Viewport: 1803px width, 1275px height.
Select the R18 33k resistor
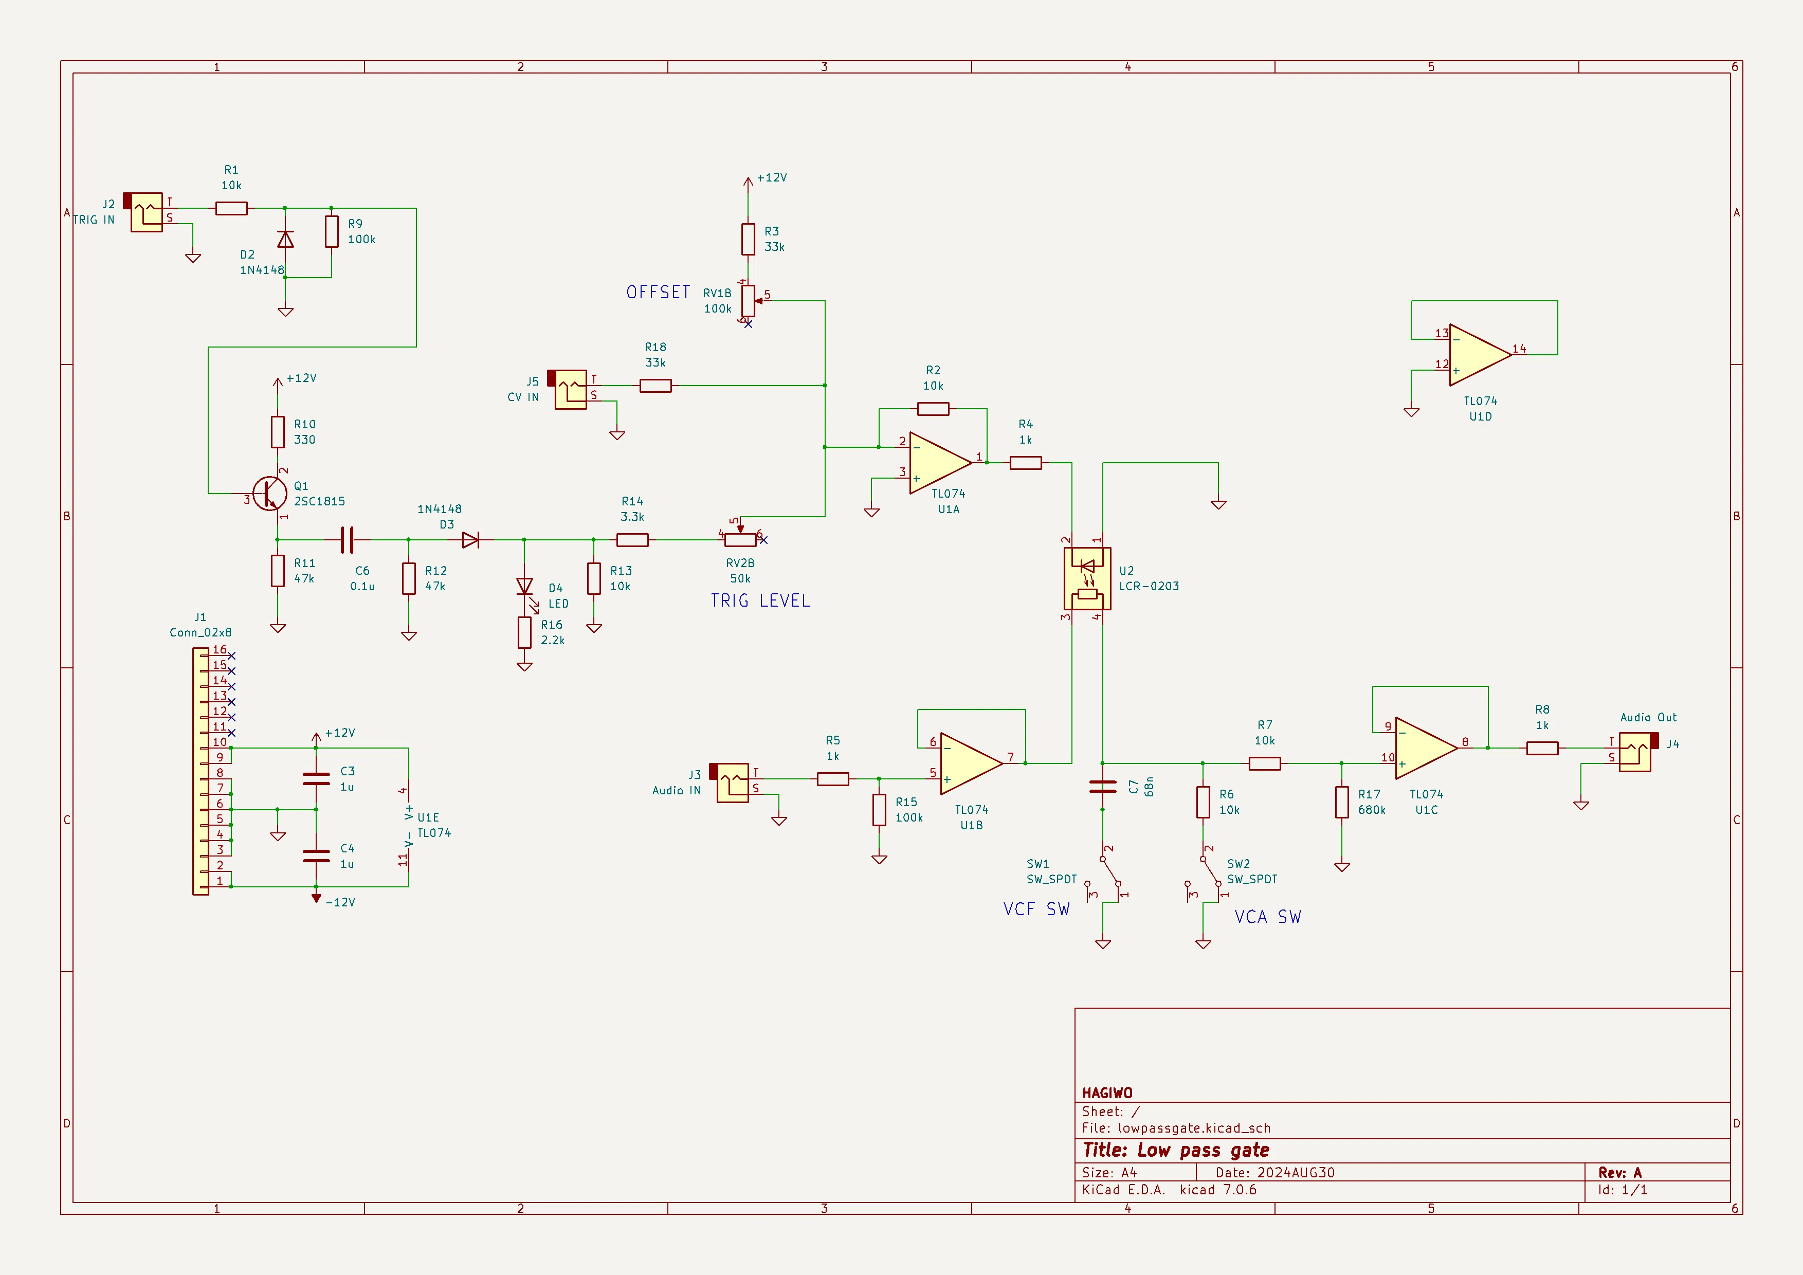coord(655,386)
